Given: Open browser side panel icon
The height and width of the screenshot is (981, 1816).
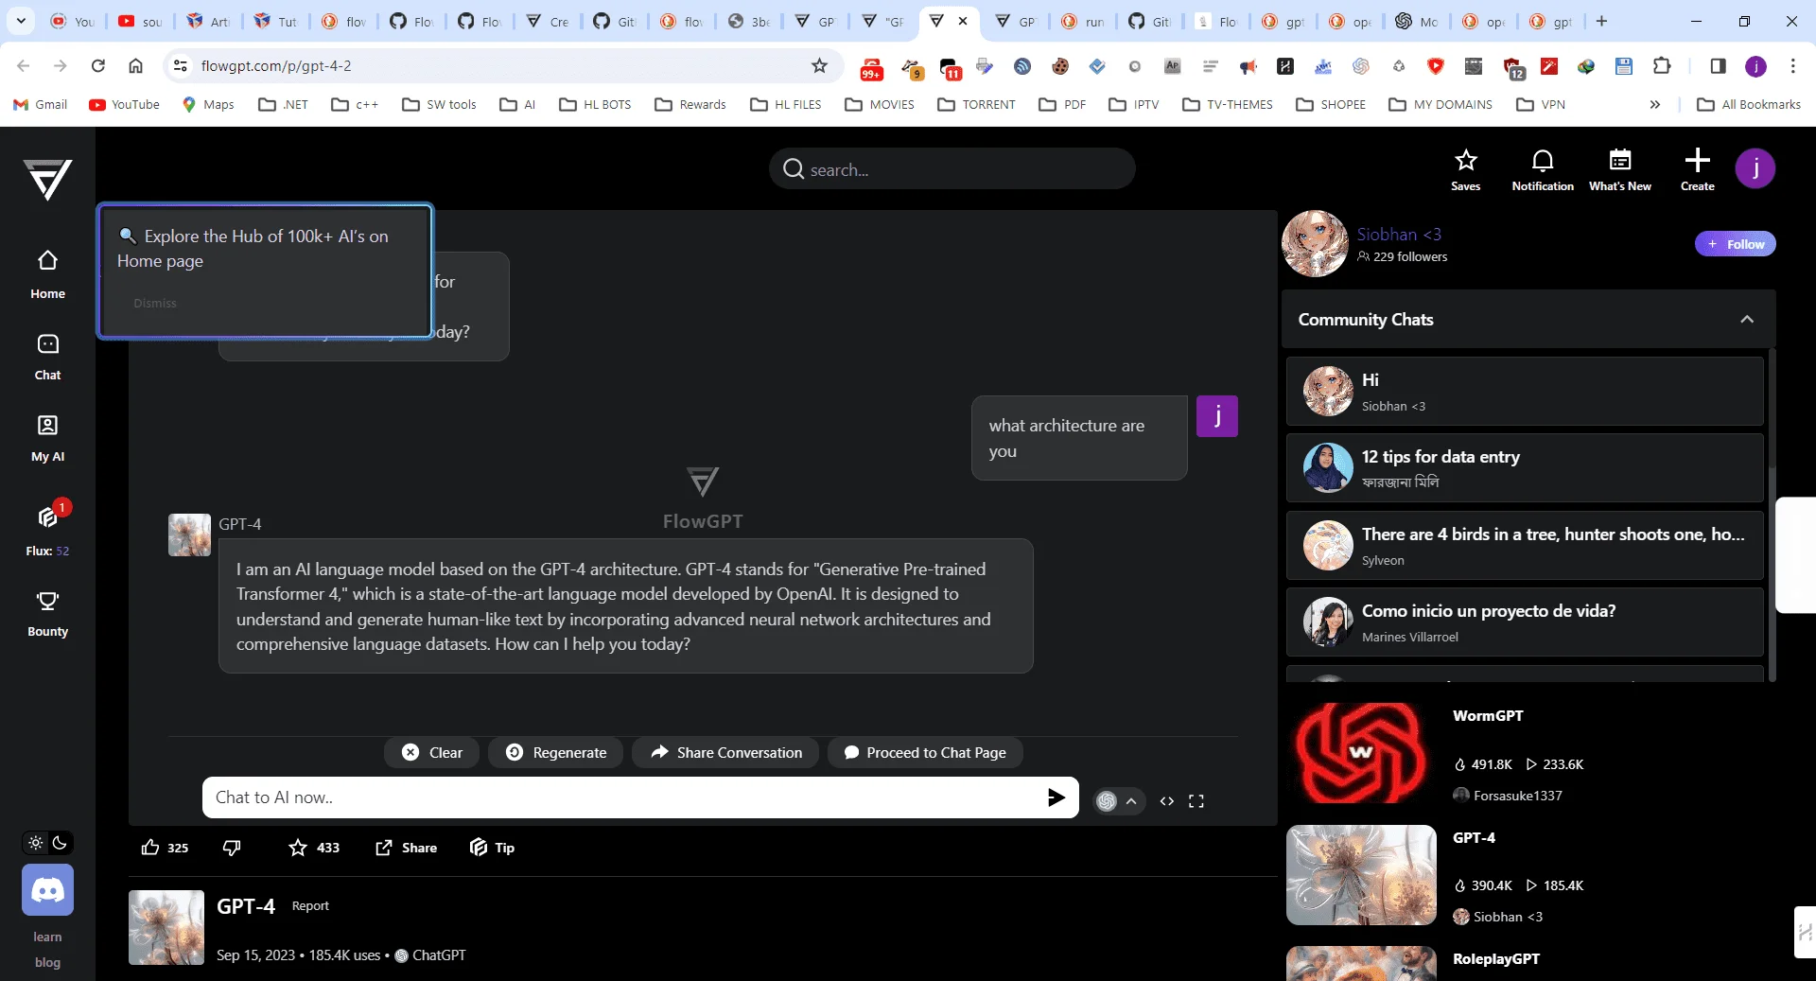Looking at the screenshot, I should [1719, 65].
